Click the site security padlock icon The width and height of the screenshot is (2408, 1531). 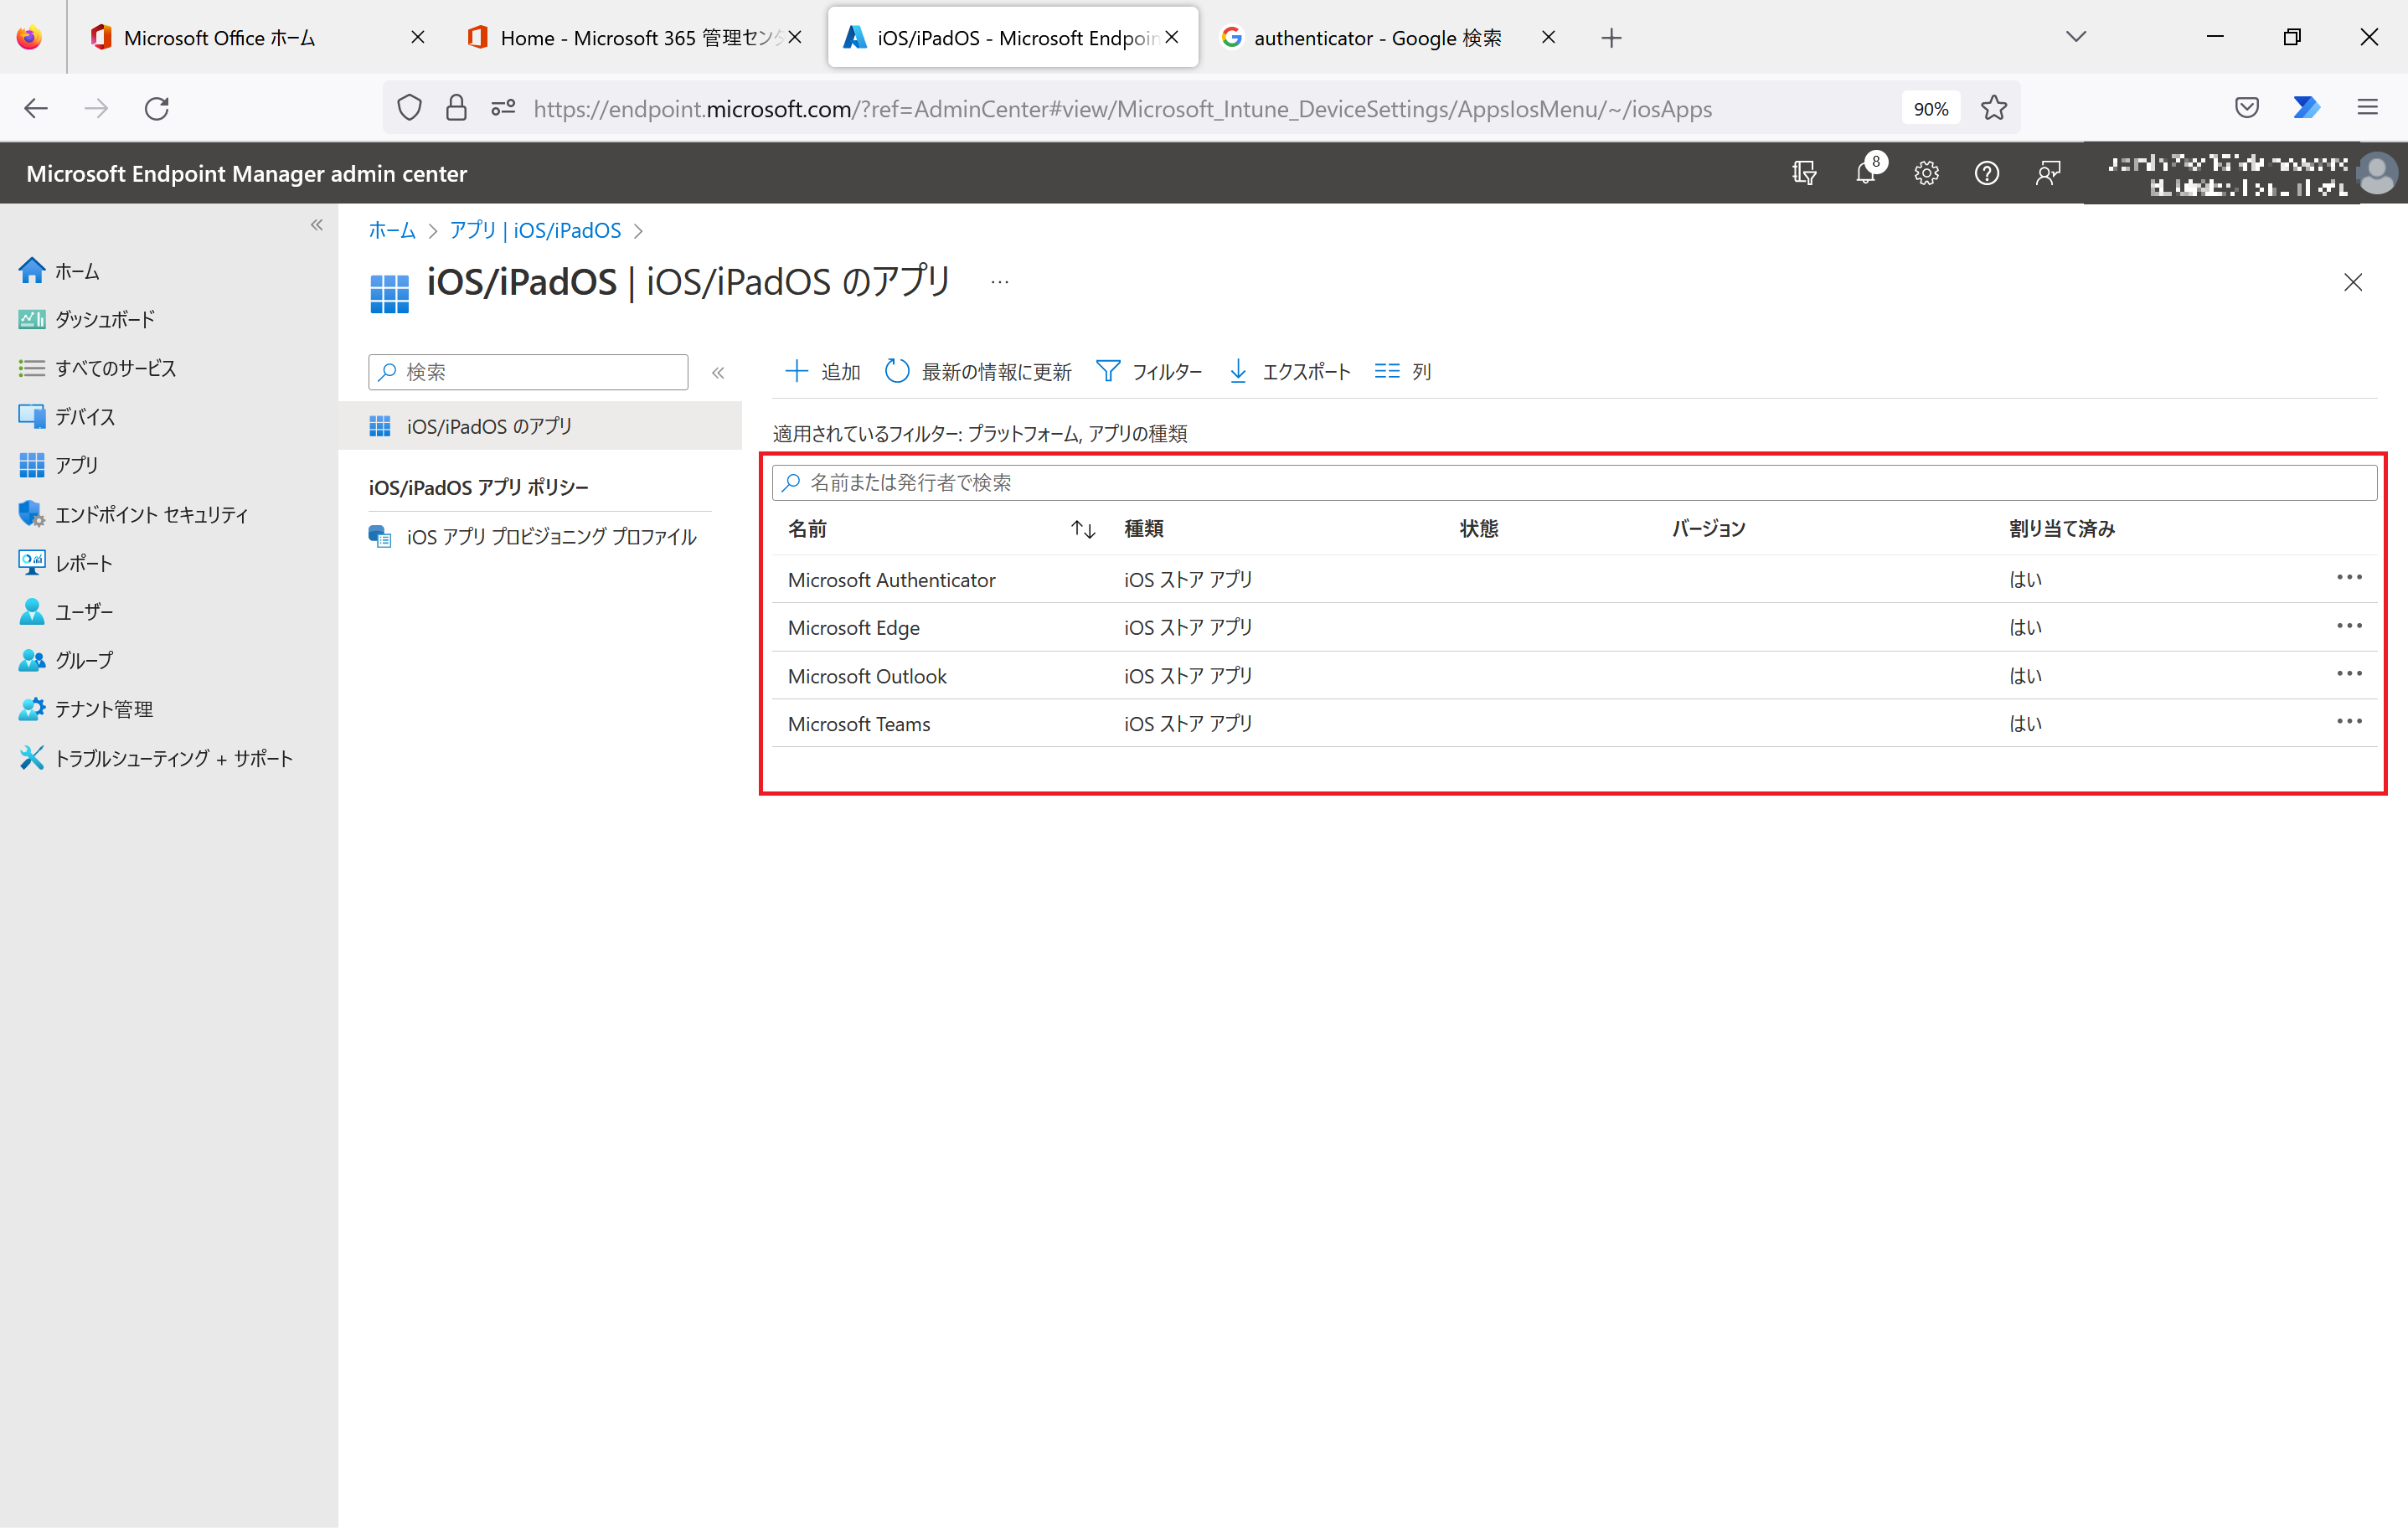click(456, 108)
